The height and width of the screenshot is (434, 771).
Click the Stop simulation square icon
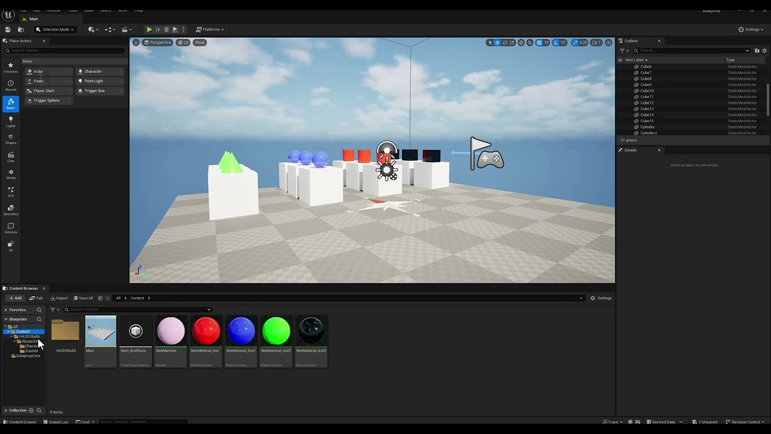click(x=167, y=29)
